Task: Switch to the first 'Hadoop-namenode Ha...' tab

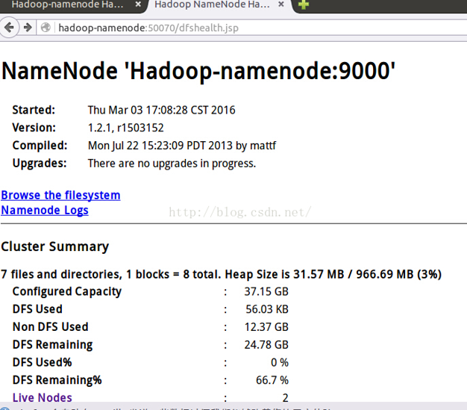Action: pos(67,4)
